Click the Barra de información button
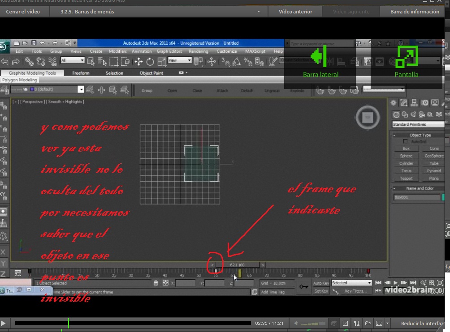 pos(415,12)
